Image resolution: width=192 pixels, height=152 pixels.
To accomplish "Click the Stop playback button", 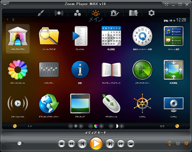I will coord(61,144).
